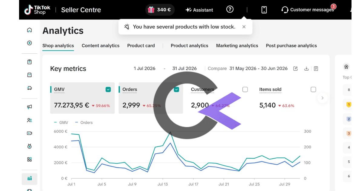Toggle the GMV series in chart legend
This screenshot has width=363, height=191.
(61, 122)
